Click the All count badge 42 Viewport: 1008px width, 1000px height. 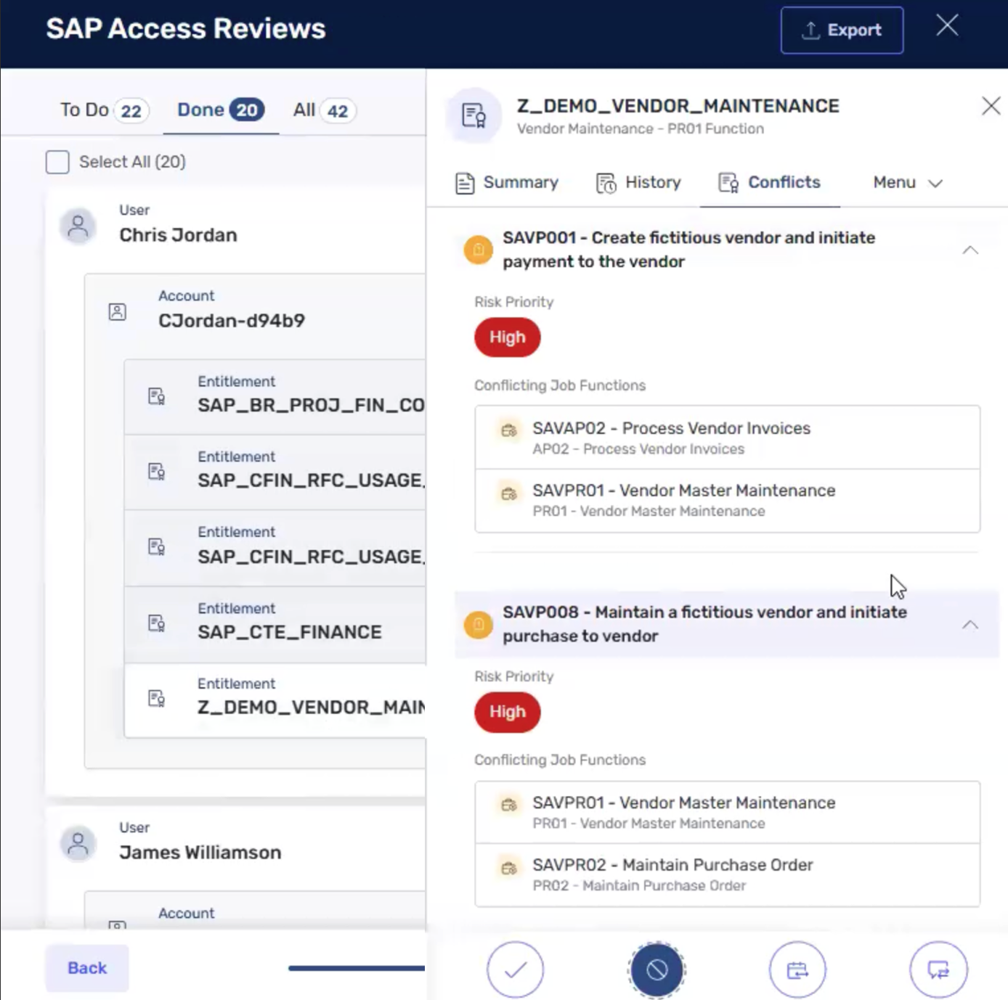(338, 111)
